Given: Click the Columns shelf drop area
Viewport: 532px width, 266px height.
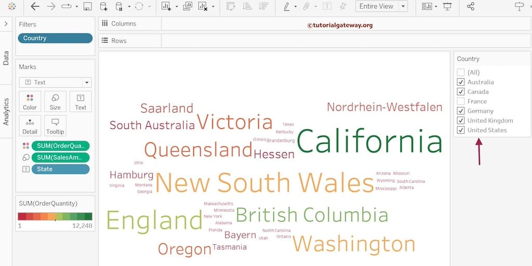Looking at the screenshot, I should 346,23.
